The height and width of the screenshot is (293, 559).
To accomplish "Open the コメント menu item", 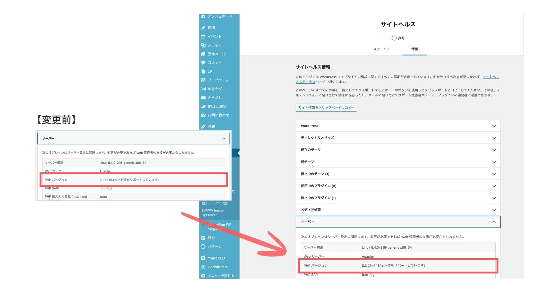I will [x=215, y=63].
